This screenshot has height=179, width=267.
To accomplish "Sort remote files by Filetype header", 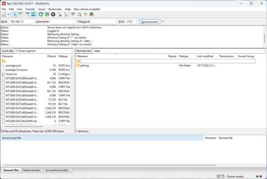I will (187, 56).
